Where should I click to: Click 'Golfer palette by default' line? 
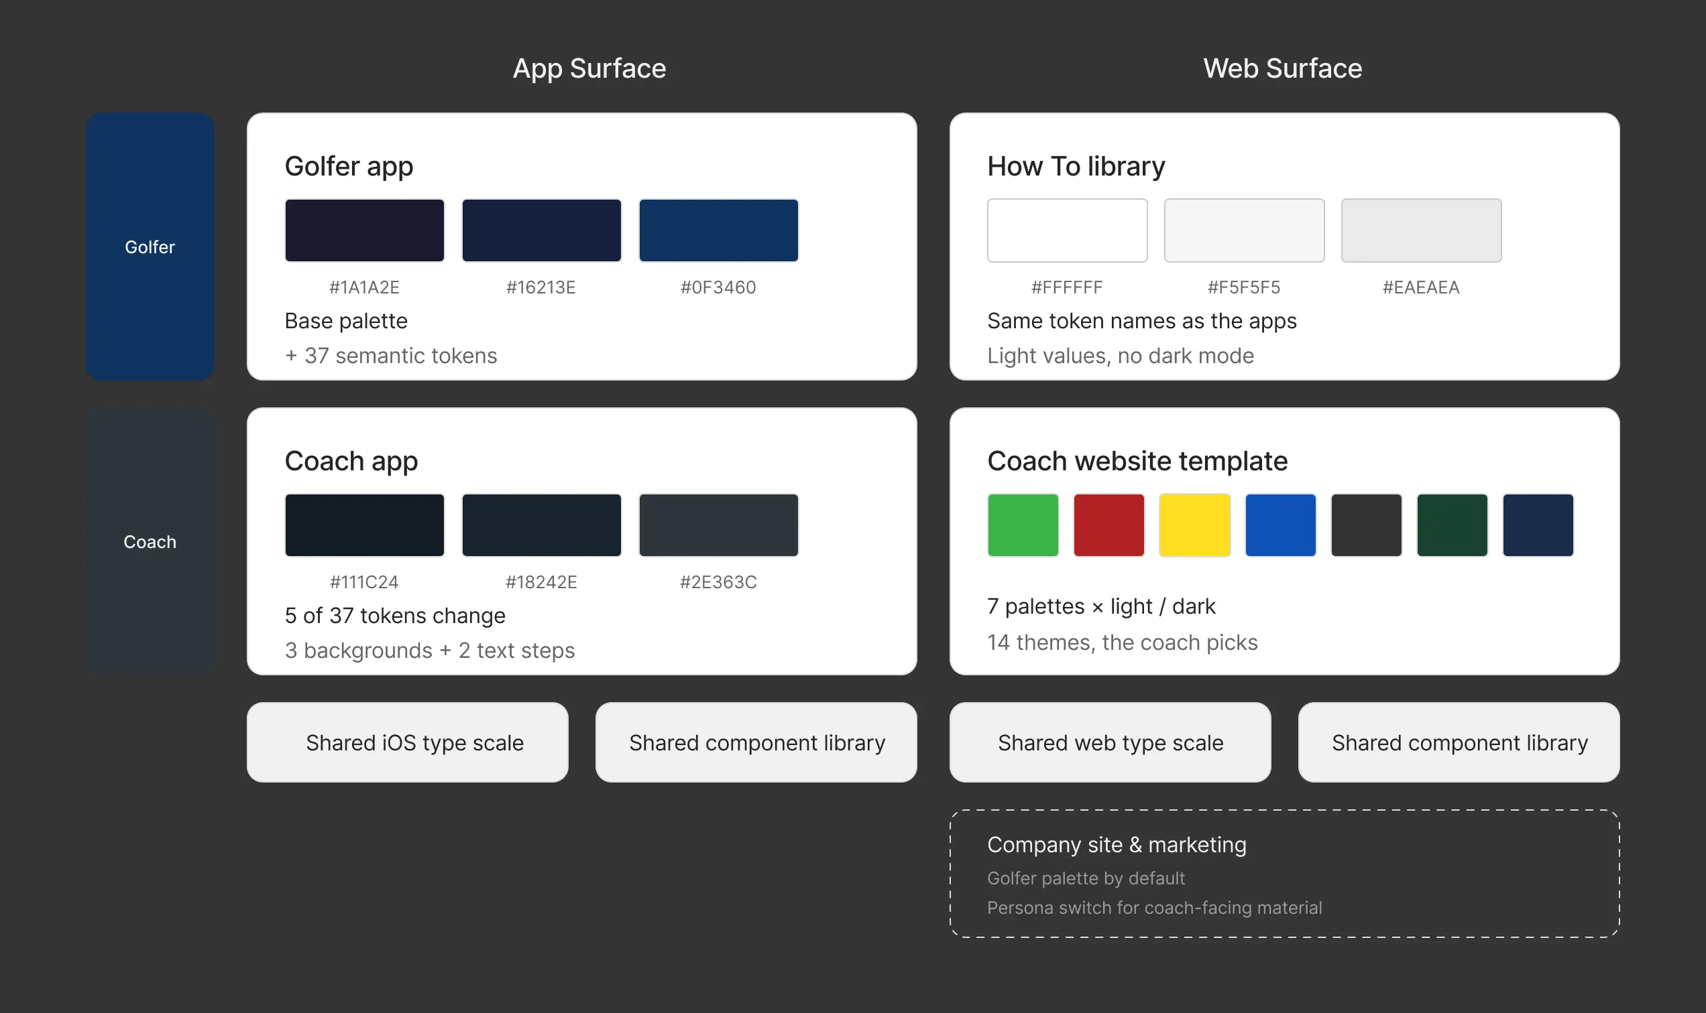coord(1086,878)
